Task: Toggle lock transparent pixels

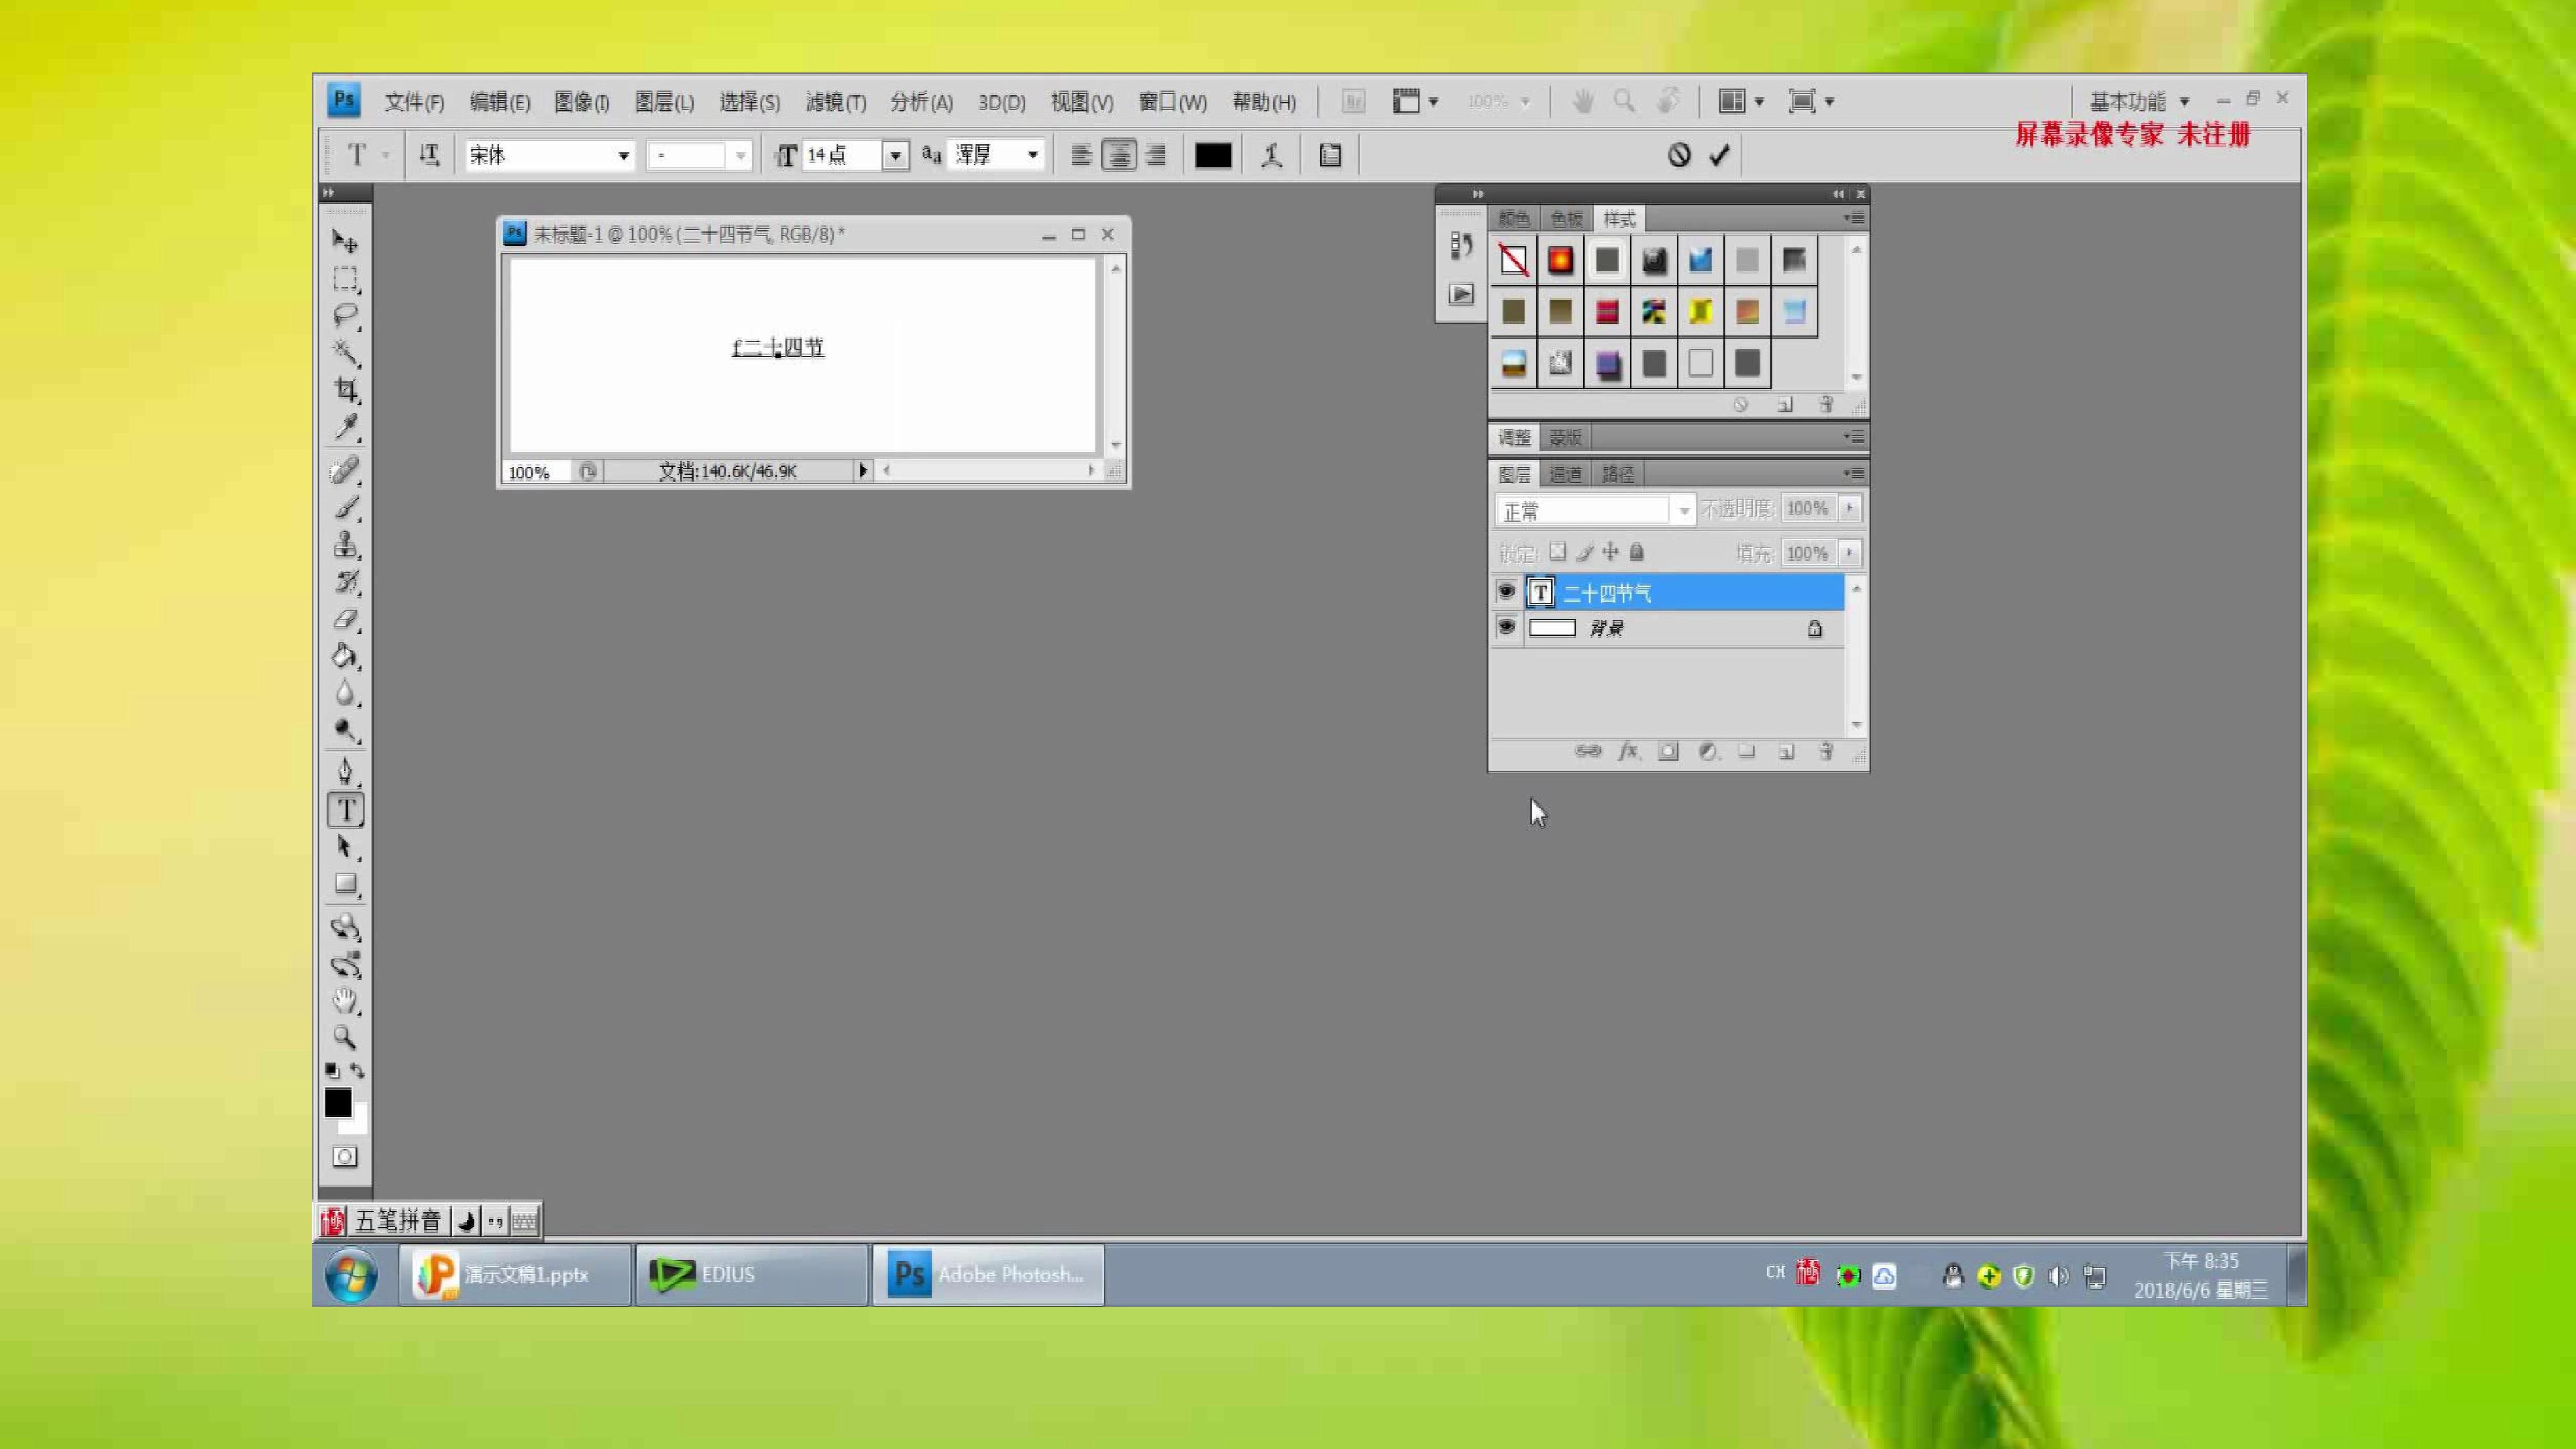Action: pyautogui.click(x=1557, y=552)
